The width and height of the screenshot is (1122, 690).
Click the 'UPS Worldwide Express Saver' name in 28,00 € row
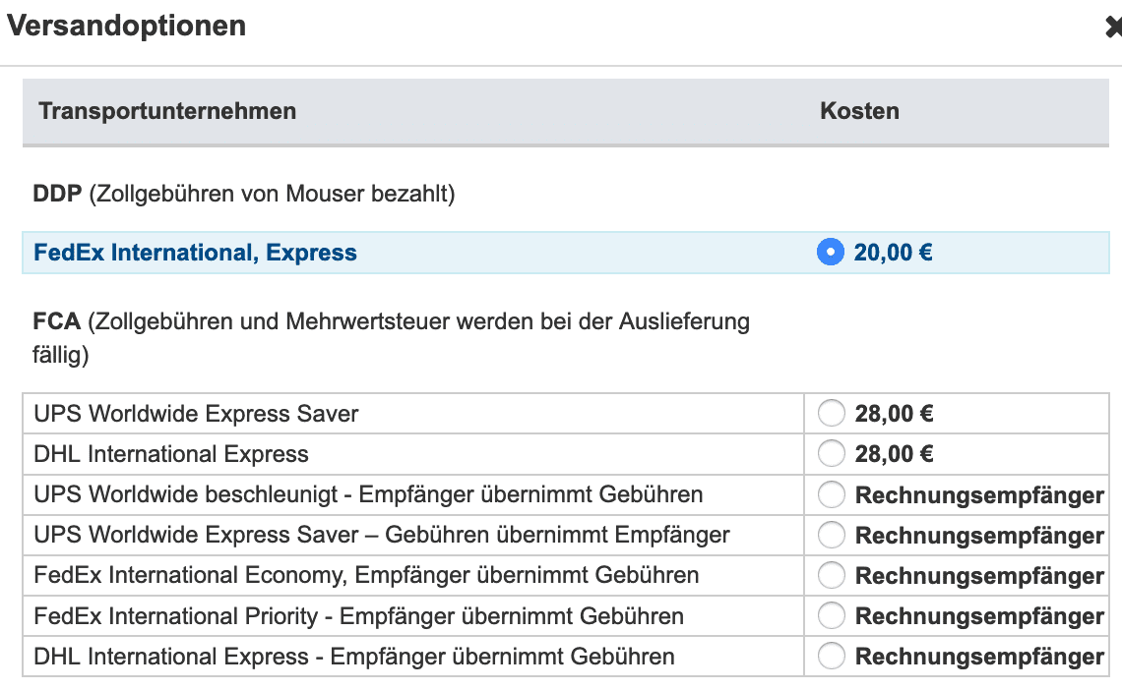click(196, 414)
